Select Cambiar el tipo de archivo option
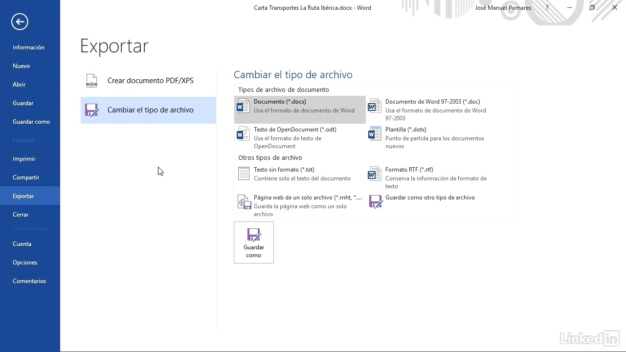The image size is (626, 352). click(x=148, y=110)
